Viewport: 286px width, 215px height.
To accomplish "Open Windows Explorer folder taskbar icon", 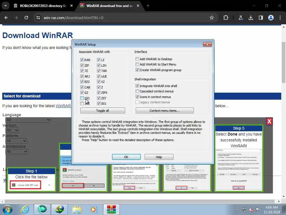I will click(77, 209).
